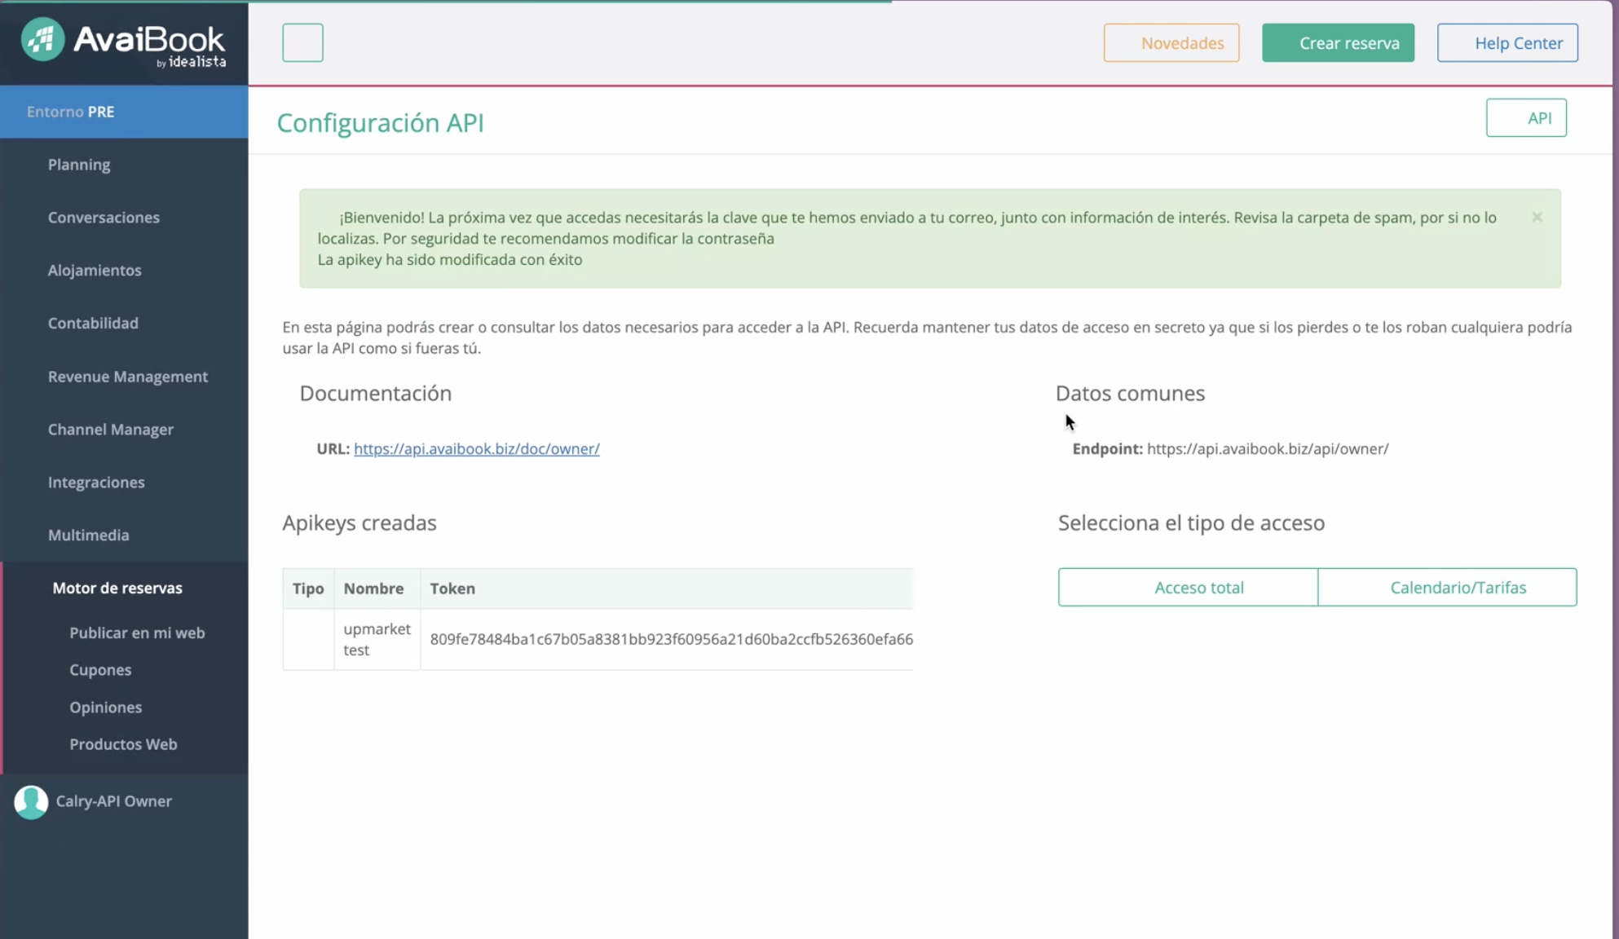Click Crear reserva button

[1338, 43]
